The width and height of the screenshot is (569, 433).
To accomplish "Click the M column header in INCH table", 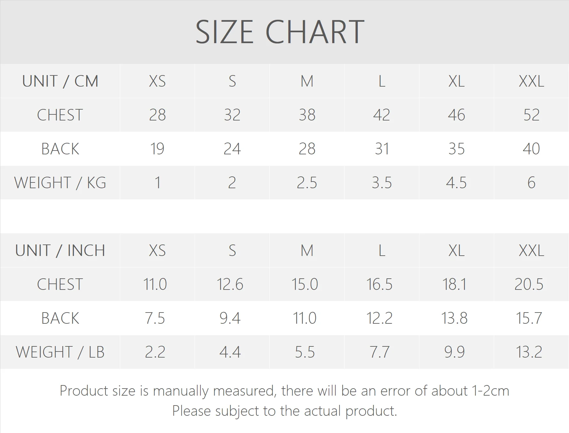I will pos(307,251).
